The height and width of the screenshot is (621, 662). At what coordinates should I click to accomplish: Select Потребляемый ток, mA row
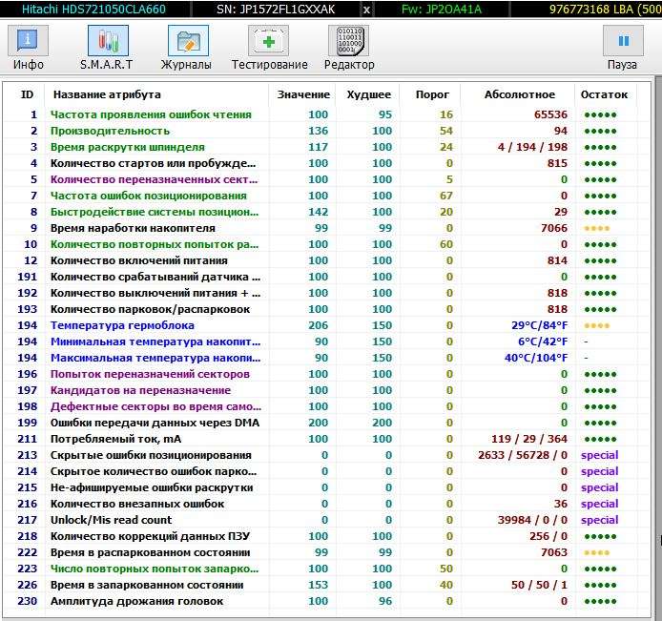(x=325, y=439)
